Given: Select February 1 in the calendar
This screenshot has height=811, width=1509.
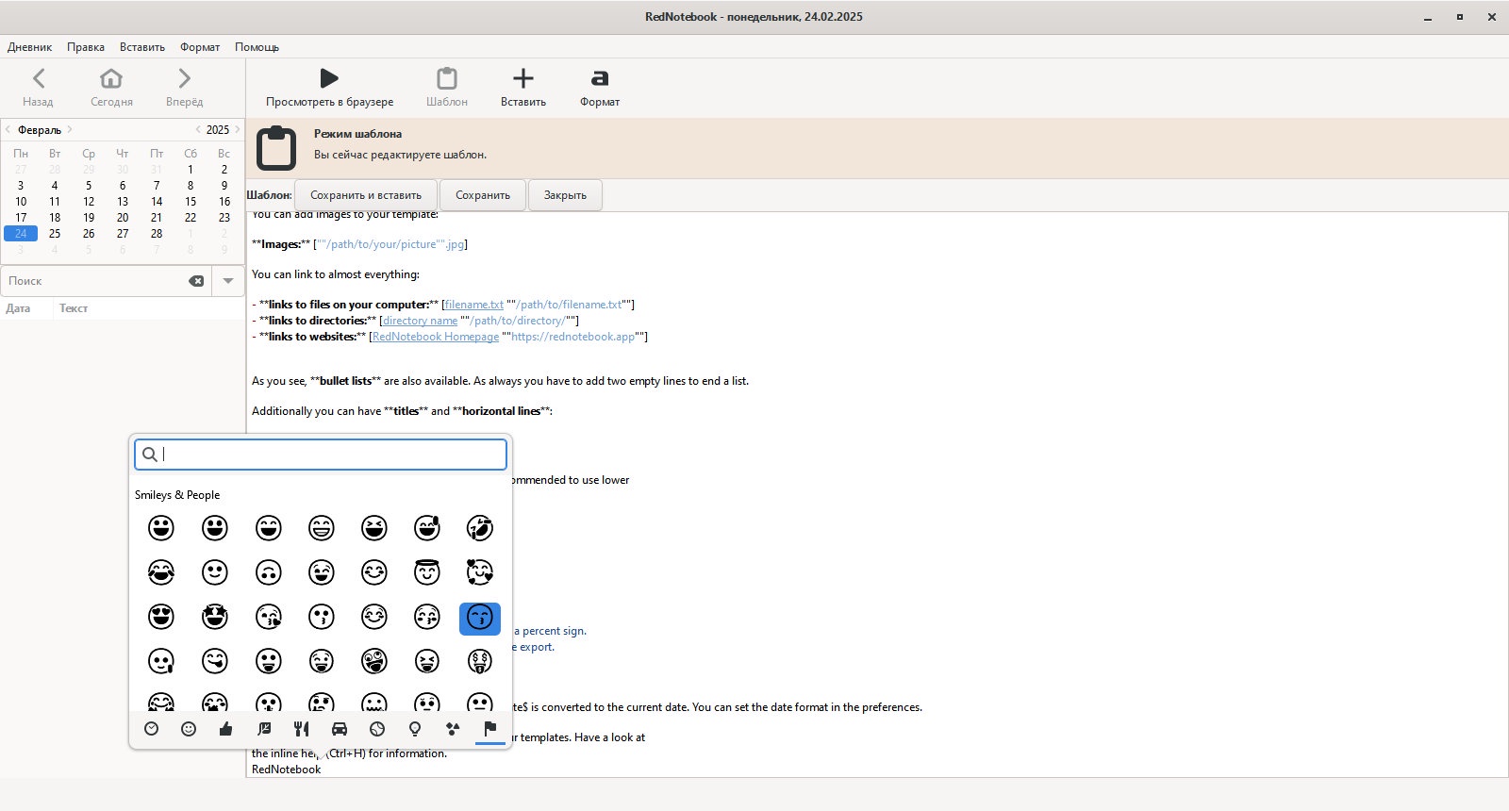Looking at the screenshot, I should click(x=191, y=170).
